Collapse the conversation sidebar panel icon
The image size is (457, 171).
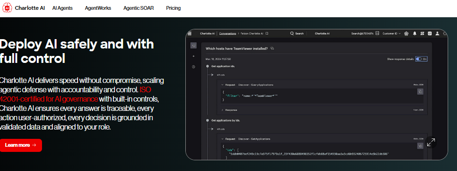coord(194,45)
